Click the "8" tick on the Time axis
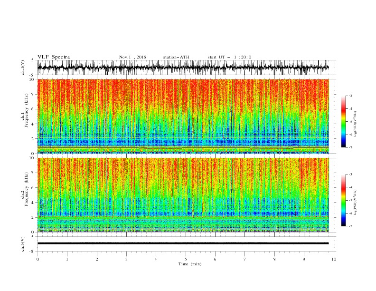The width and height of the screenshot is (376, 291). [x=274, y=259]
